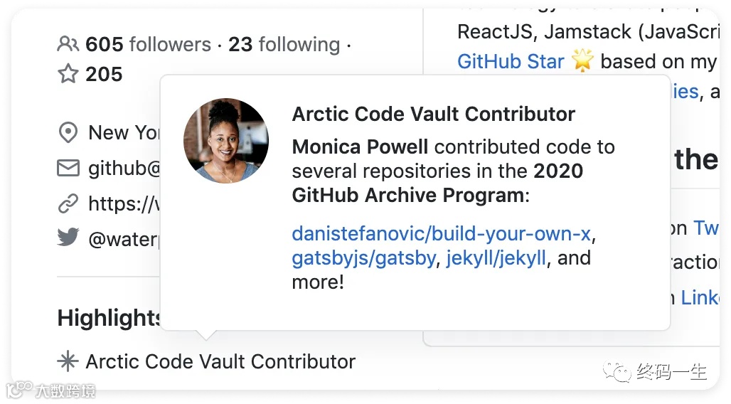Open the github@ email address link
Image resolution: width=731 pixels, height=404 pixels.
[124, 169]
